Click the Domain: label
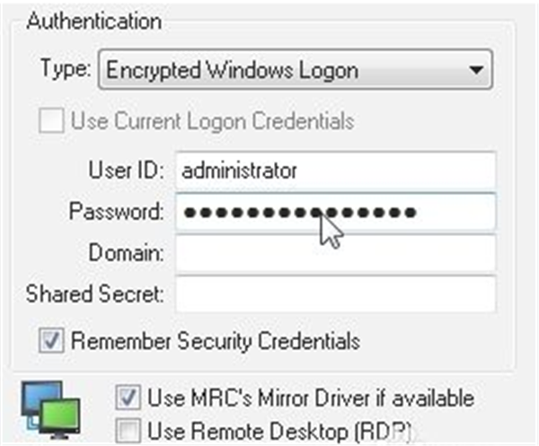The width and height of the screenshot is (539, 446). [x=125, y=254]
